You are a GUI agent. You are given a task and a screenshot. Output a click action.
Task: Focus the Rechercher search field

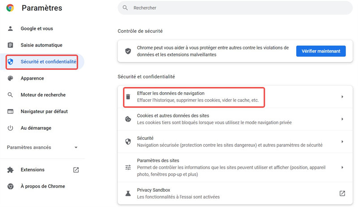click(x=235, y=8)
